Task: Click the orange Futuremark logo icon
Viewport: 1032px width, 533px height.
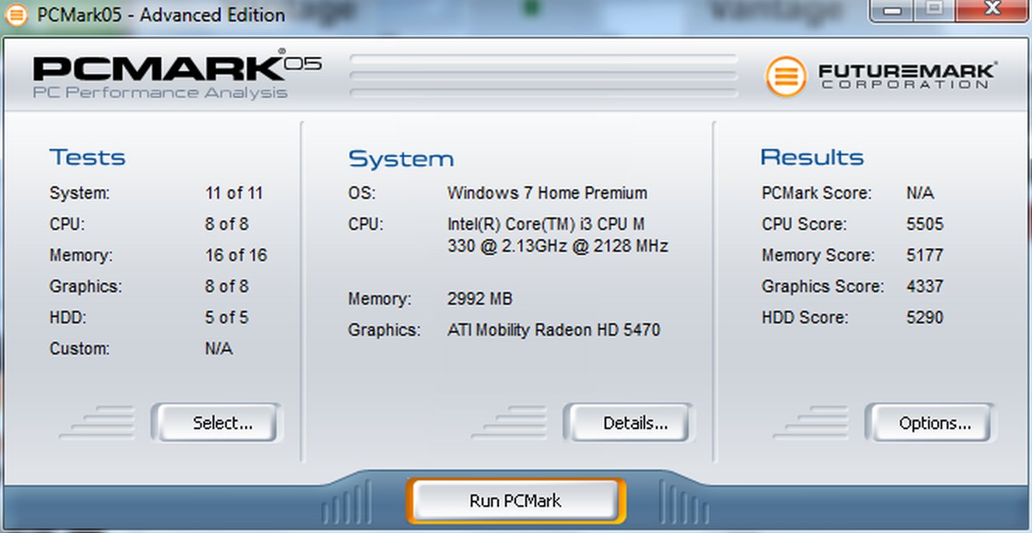Action: coord(786,75)
